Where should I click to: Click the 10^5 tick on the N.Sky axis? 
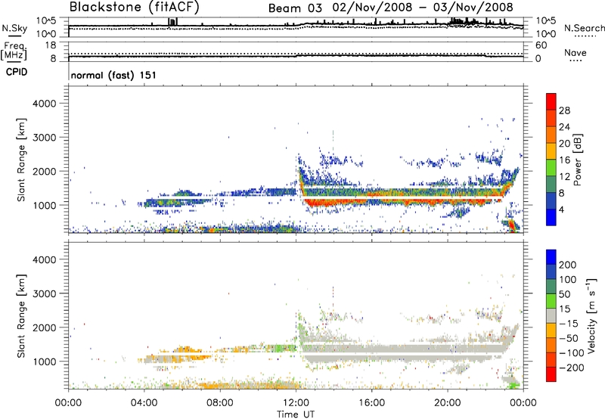[46, 21]
